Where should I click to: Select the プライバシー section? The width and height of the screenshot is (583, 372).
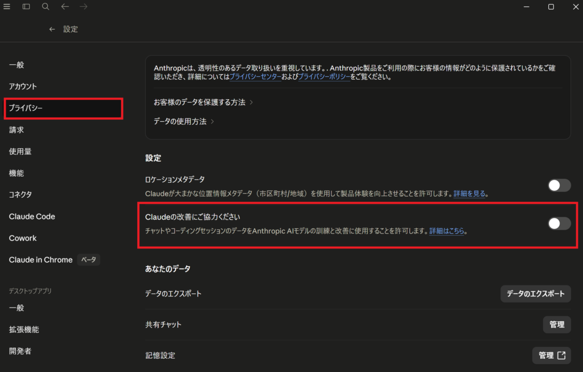(x=64, y=108)
